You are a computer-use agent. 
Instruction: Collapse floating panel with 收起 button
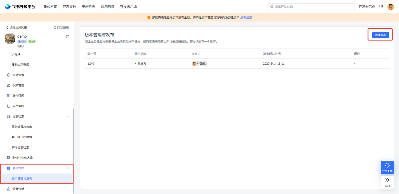(387, 182)
